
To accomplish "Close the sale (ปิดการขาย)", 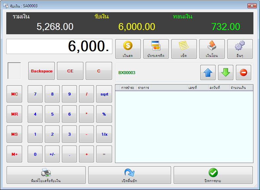I will pyautogui.click(x=213, y=175).
